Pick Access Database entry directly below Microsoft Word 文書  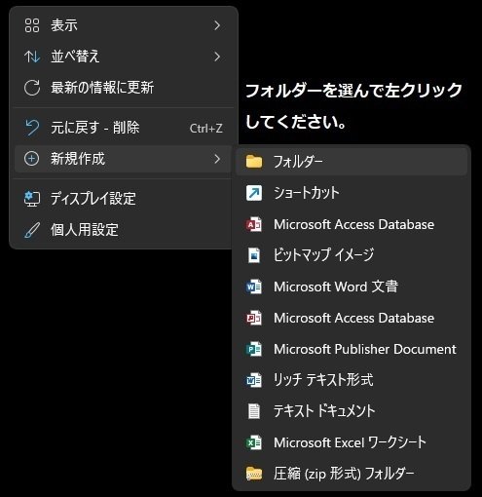[x=352, y=318]
